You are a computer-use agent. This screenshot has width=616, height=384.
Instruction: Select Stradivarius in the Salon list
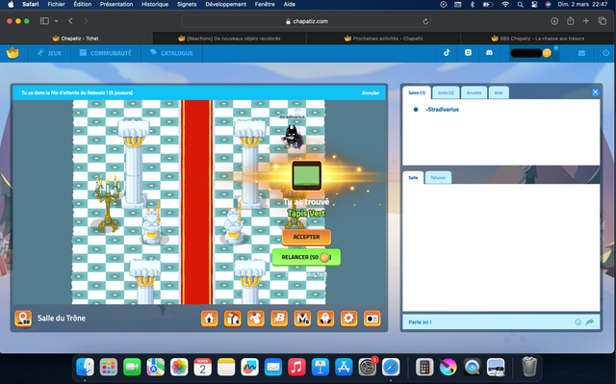coord(442,110)
